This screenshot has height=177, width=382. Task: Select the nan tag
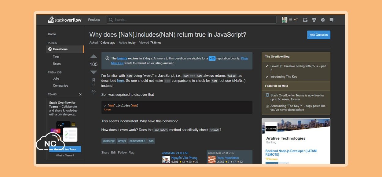tap(151, 141)
